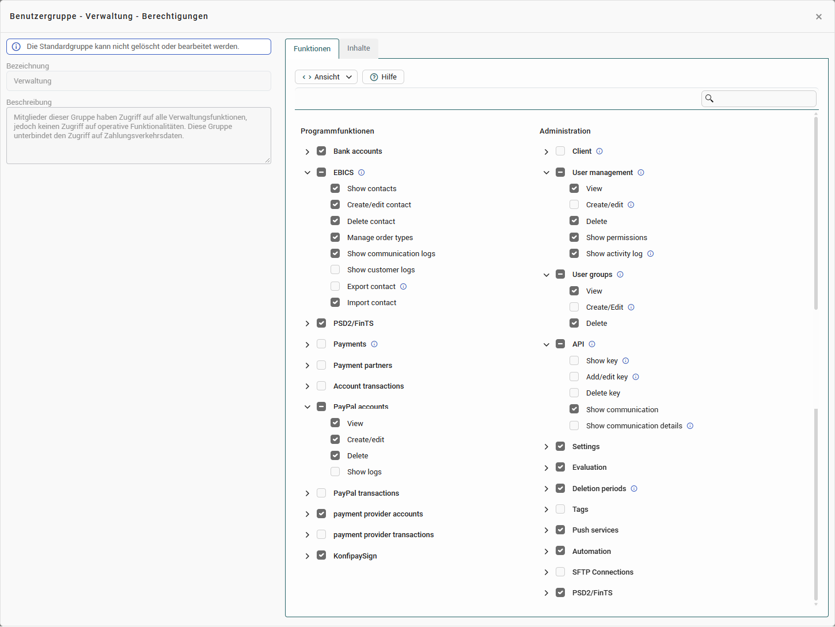Collapse the EBICS section

pos(308,173)
